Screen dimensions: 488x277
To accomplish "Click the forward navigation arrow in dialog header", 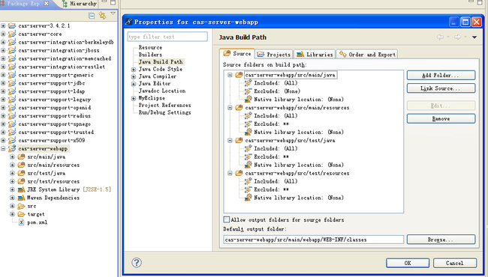I will (x=457, y=37).
